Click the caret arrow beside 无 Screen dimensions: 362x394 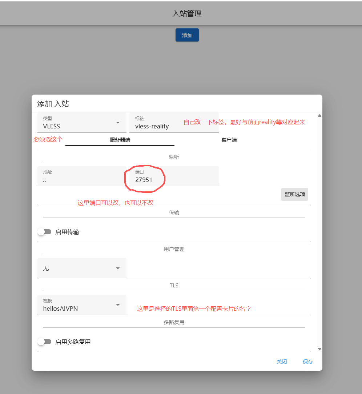tap(118, 268)
